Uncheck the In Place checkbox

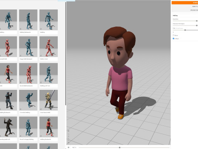(173, 38)
